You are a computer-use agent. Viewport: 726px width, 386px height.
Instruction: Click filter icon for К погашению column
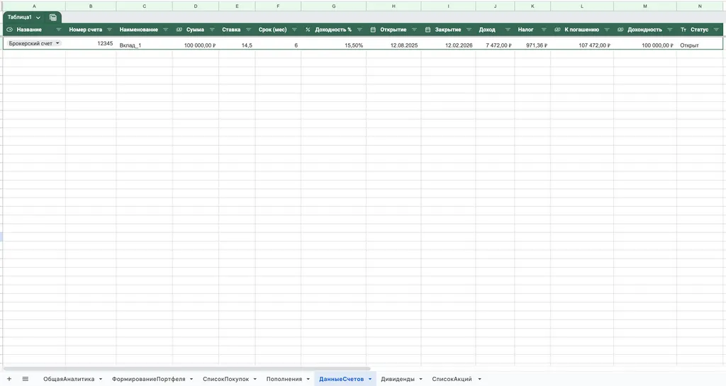pos(607,30)
